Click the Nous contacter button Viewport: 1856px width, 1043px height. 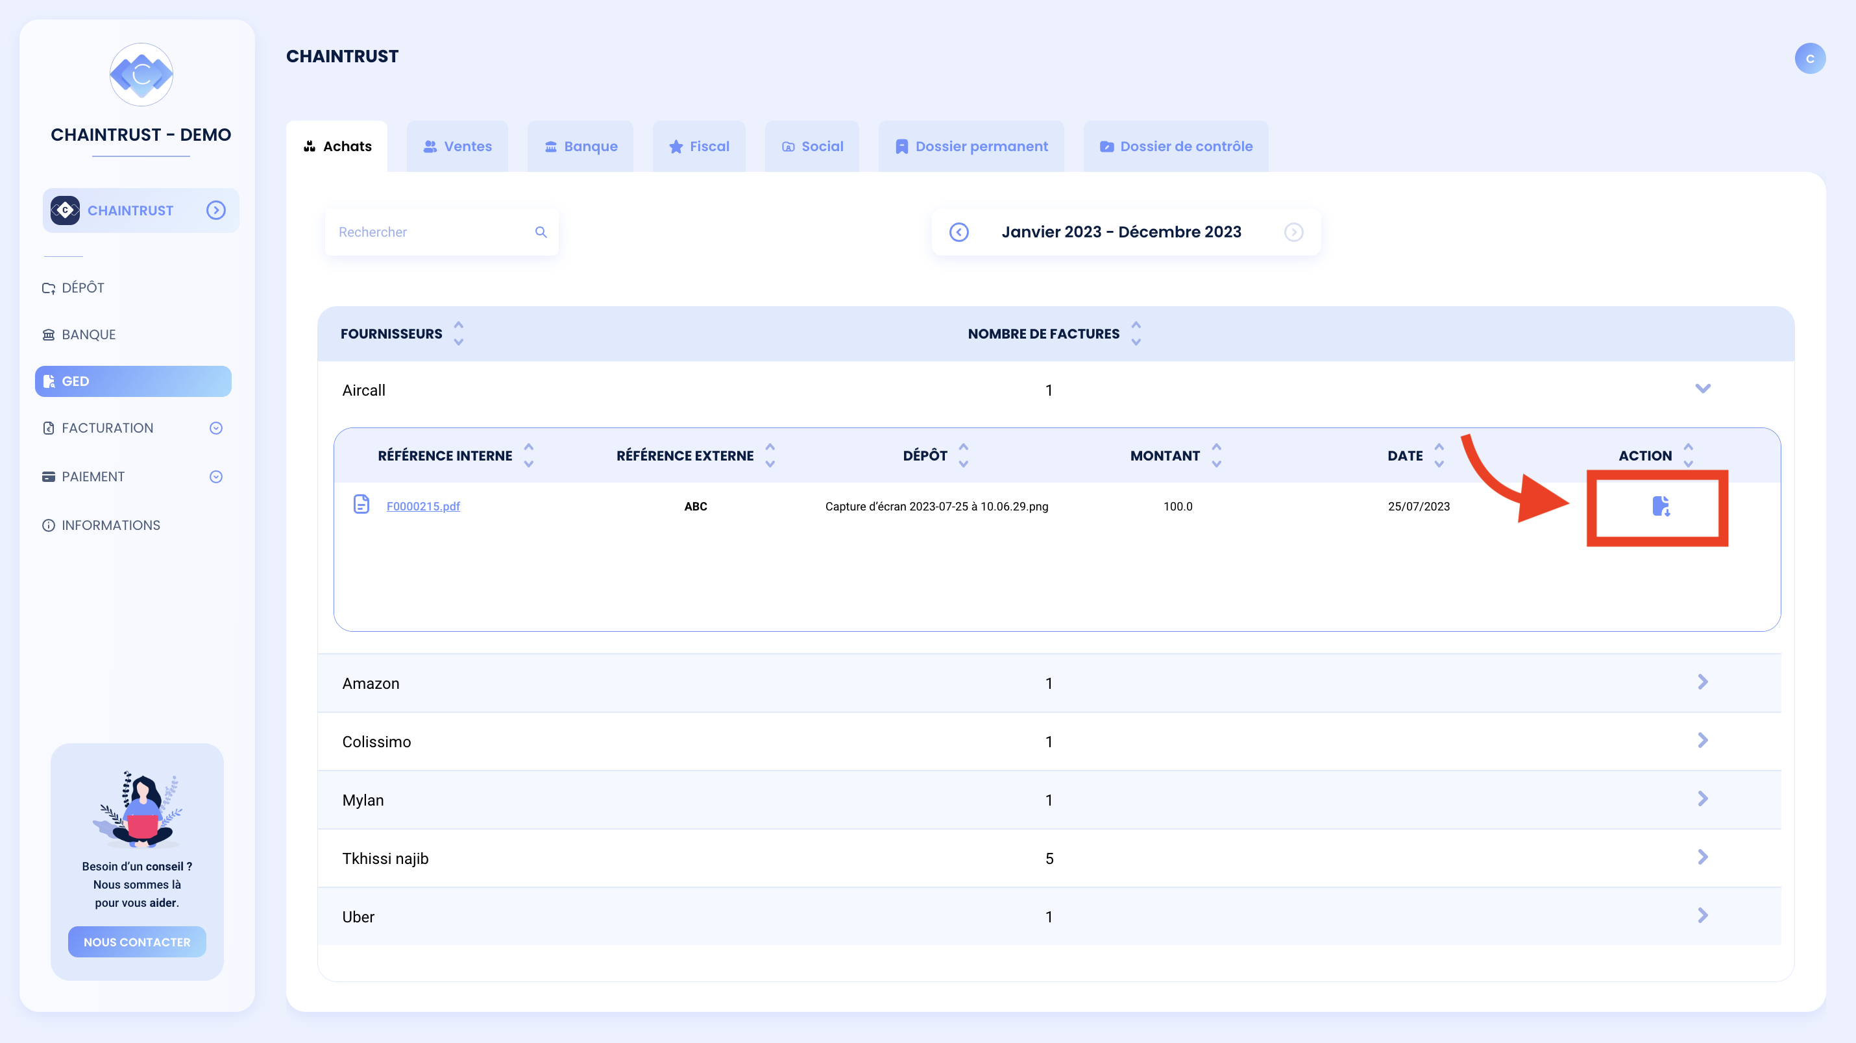(x=137, y=941)
